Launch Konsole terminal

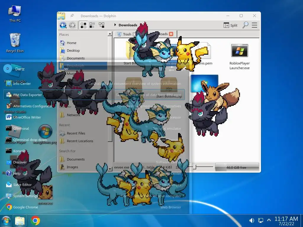pos(94,151)
